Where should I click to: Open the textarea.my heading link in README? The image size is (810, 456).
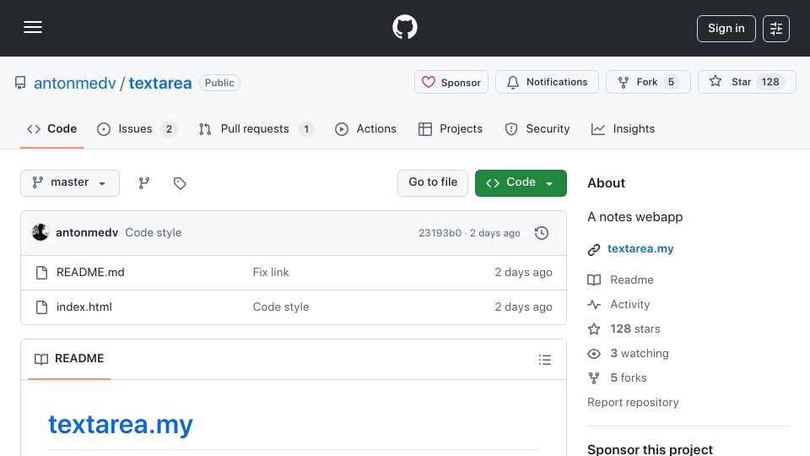tap(121, 425)
